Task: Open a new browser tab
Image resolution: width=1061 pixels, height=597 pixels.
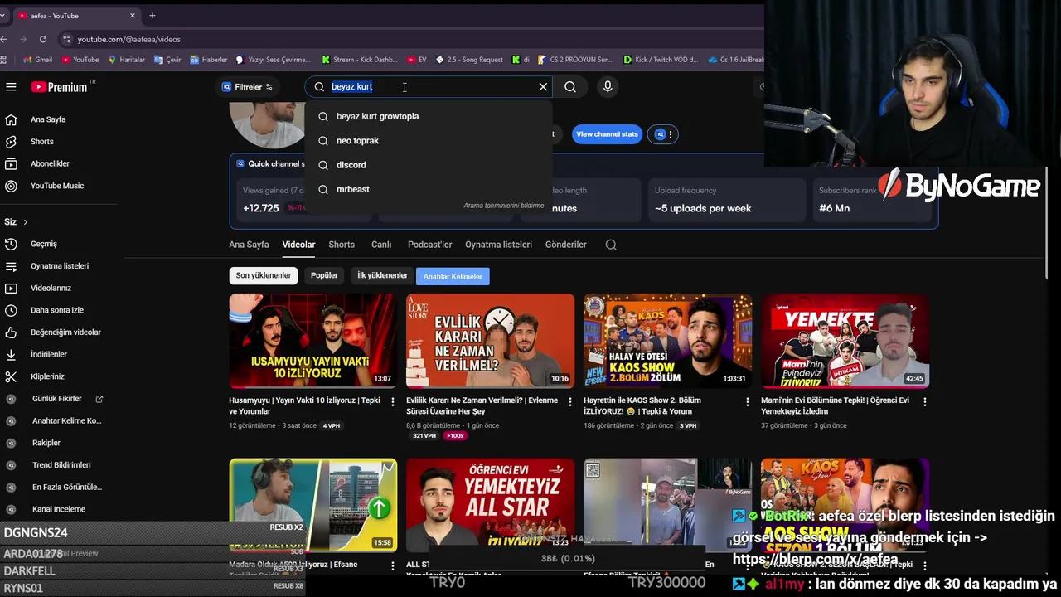Action: click(x=152, y=15)
